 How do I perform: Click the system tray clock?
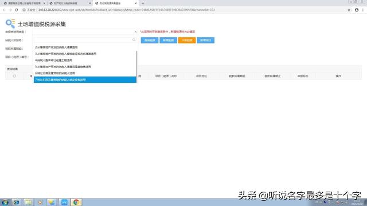point(357,202)
